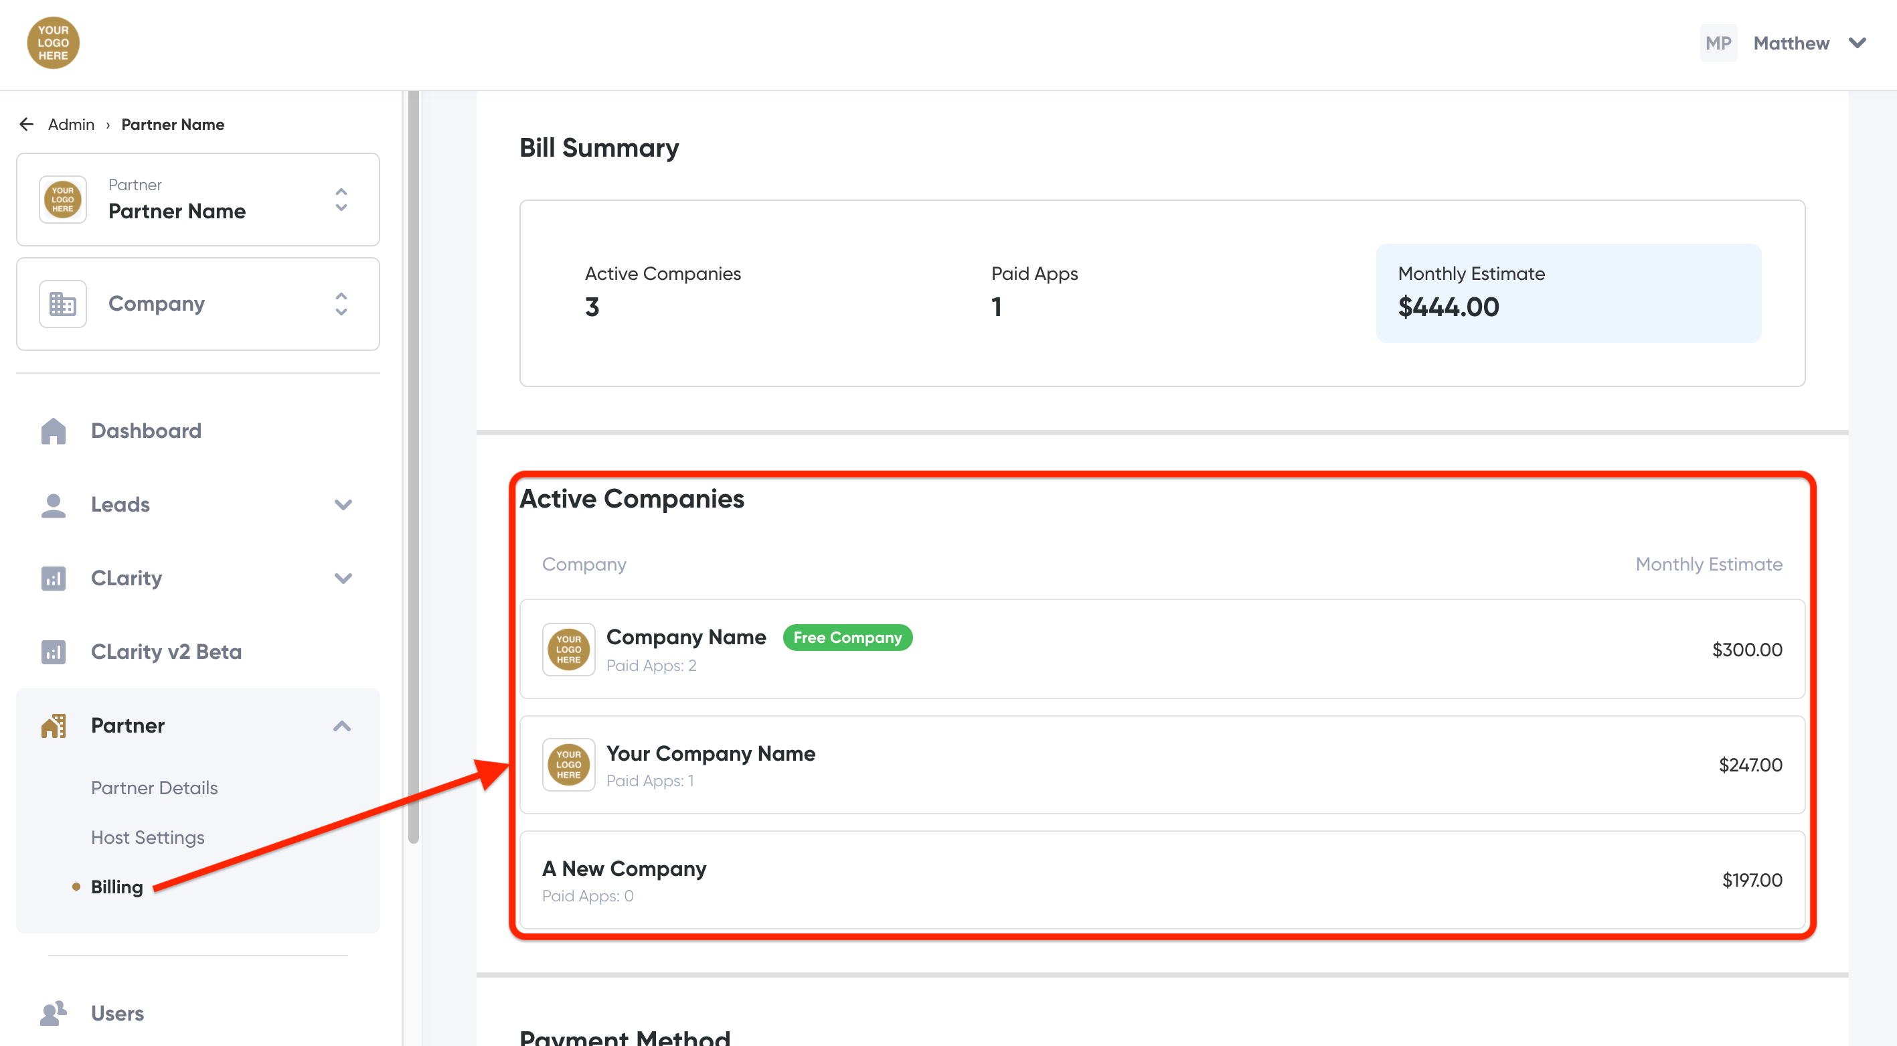Click the logo in the top-left header
Screen dimensions: 1897x1046
[x=53, y=43]
